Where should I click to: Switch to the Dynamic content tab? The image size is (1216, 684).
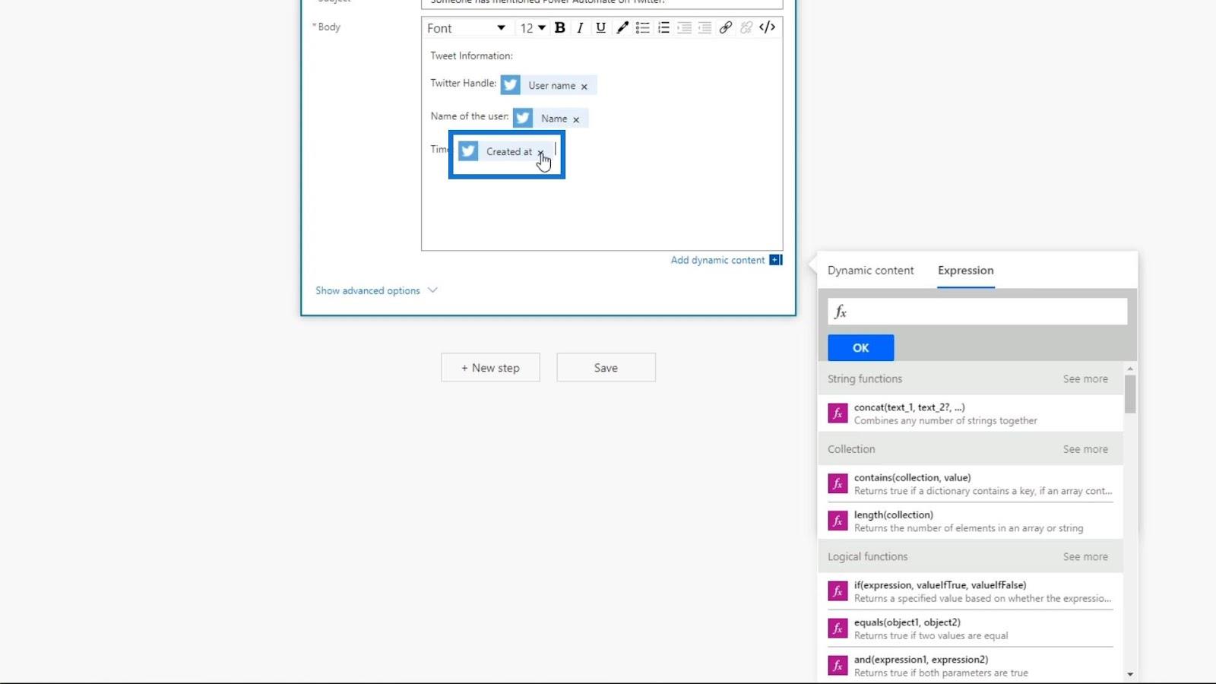pos(870,271)
